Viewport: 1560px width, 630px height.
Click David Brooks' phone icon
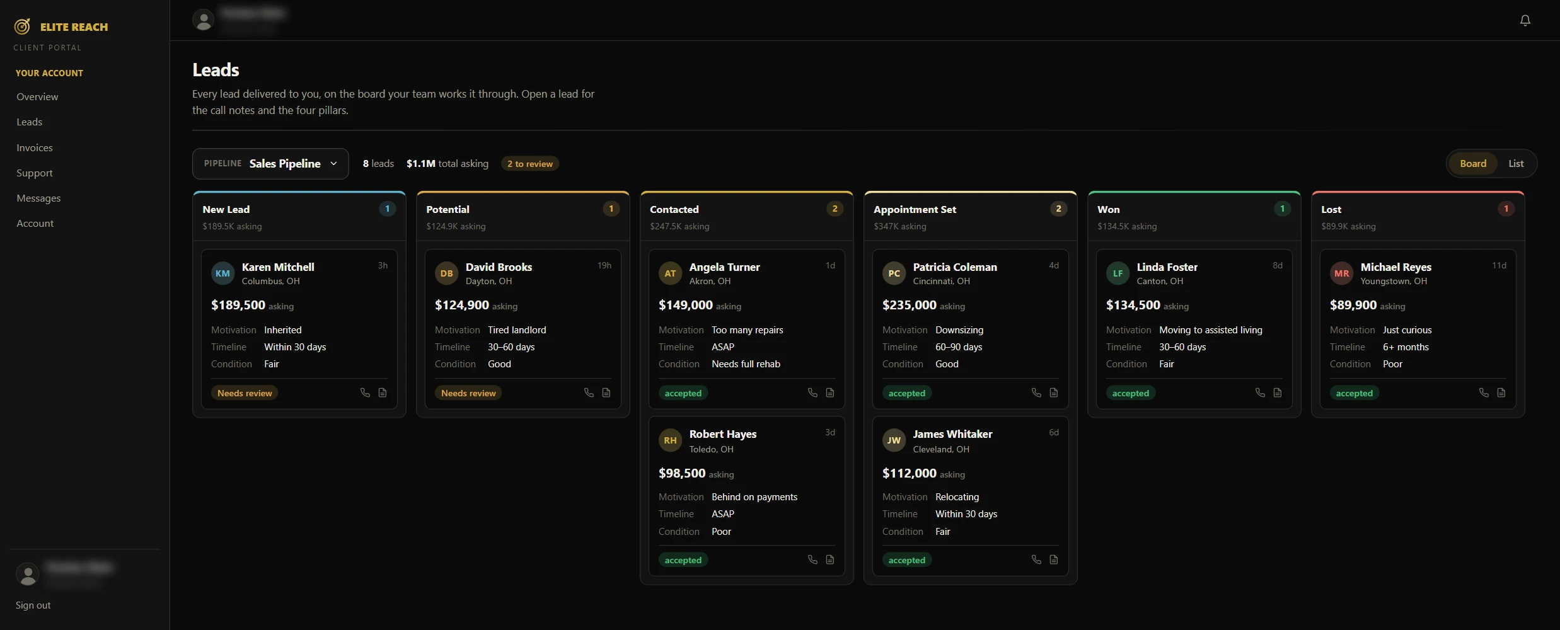[589, 392]
